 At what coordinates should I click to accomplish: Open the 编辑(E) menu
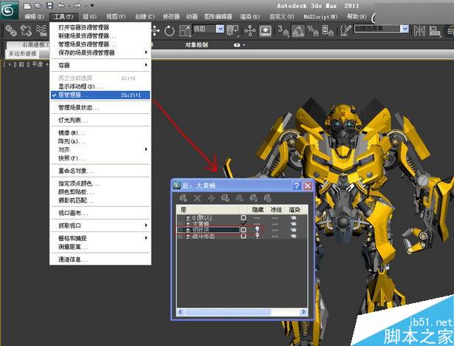pos(34,16)
